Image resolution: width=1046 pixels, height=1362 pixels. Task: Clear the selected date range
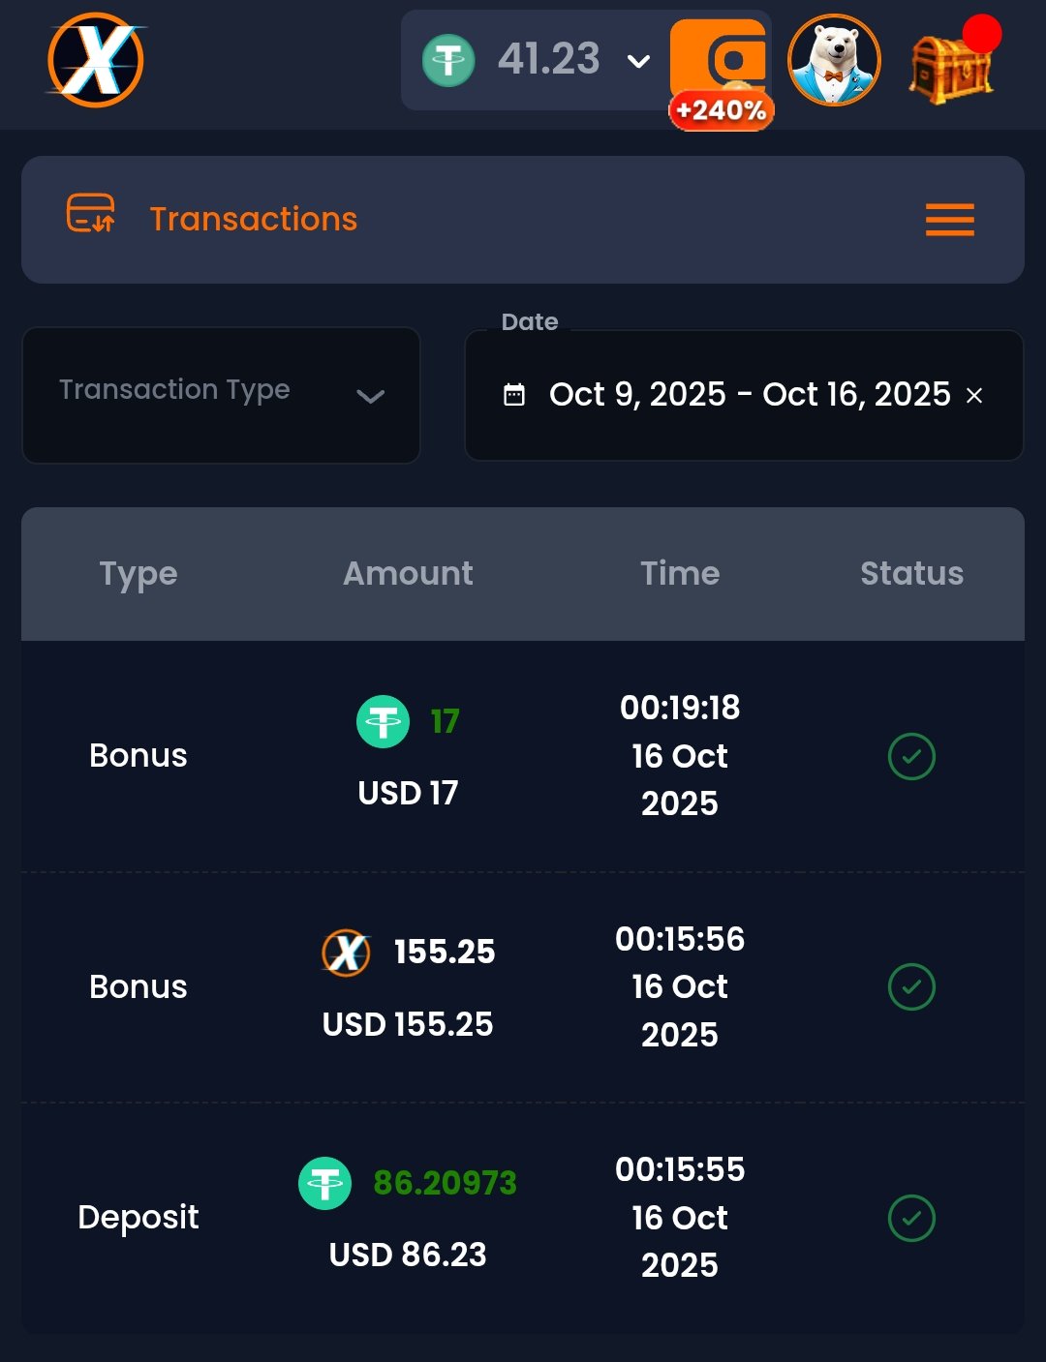(974, 395)
